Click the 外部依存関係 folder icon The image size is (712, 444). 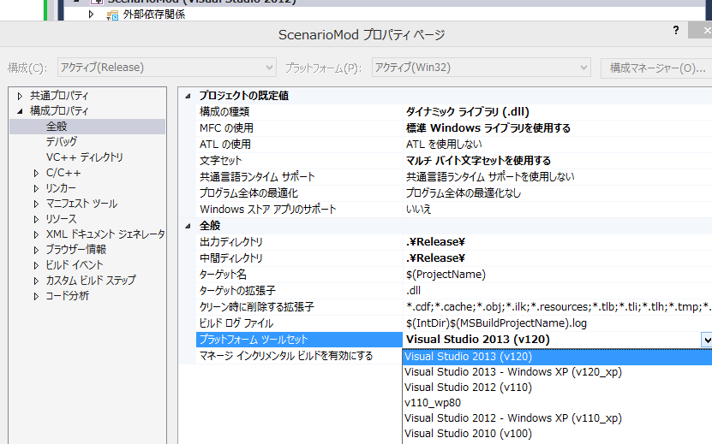[111, 15]
